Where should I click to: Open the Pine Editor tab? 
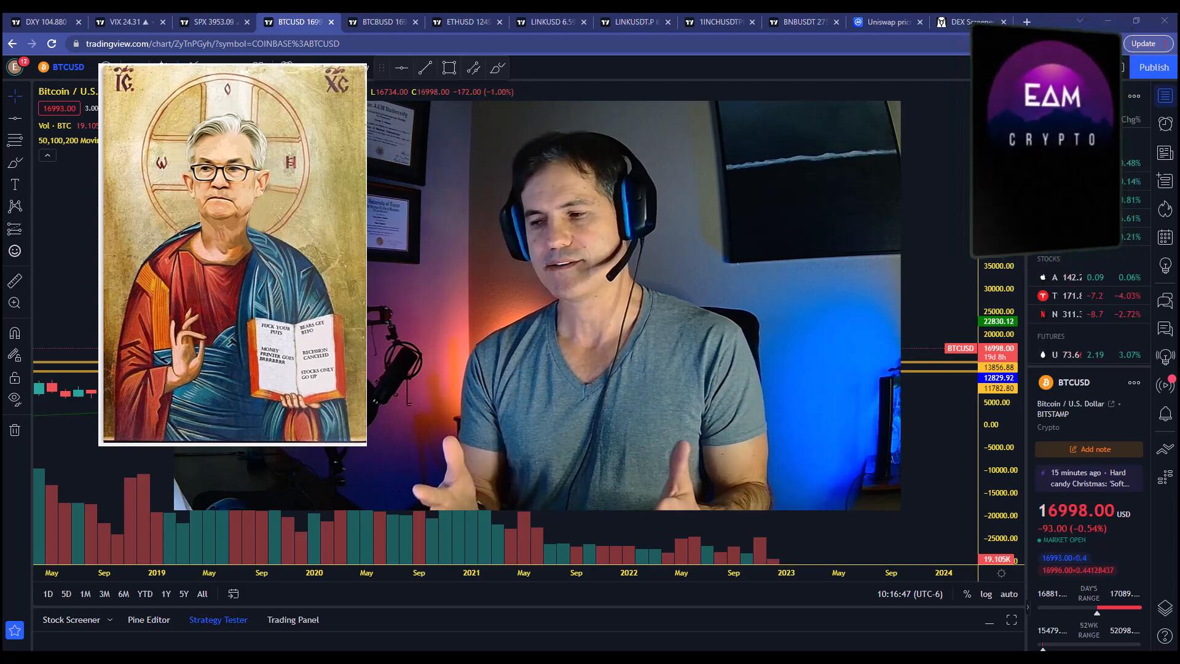coord(149,620)
